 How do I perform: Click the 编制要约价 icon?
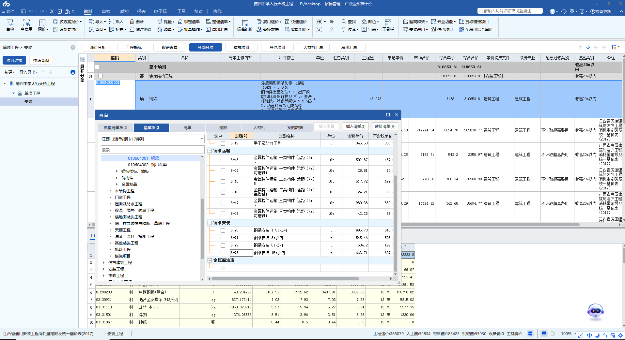(x=66, y=29)
